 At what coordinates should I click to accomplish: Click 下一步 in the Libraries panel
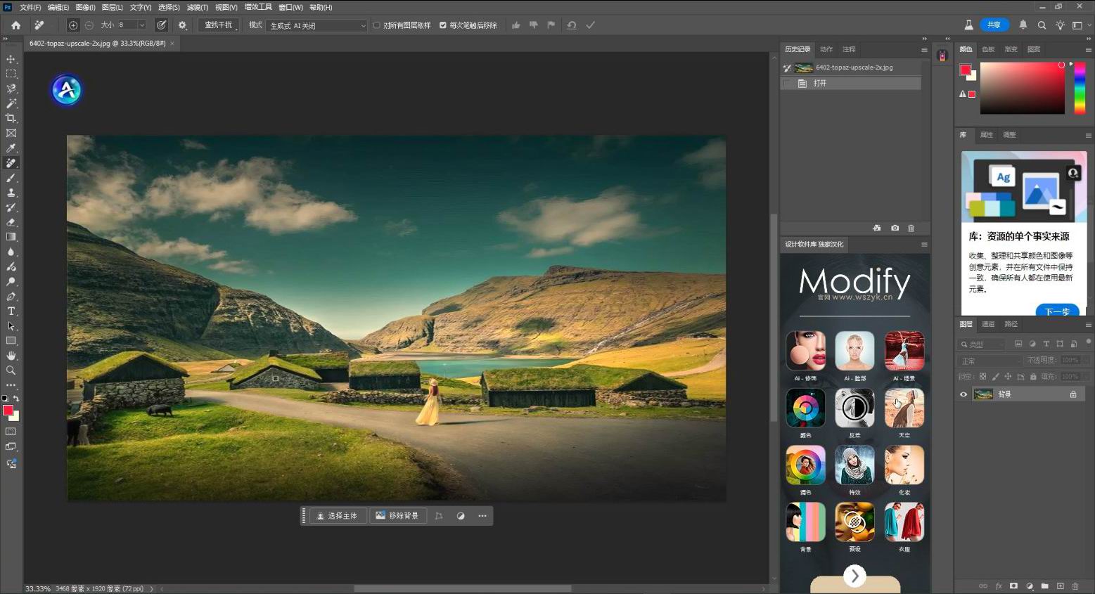pos(1057,311)
